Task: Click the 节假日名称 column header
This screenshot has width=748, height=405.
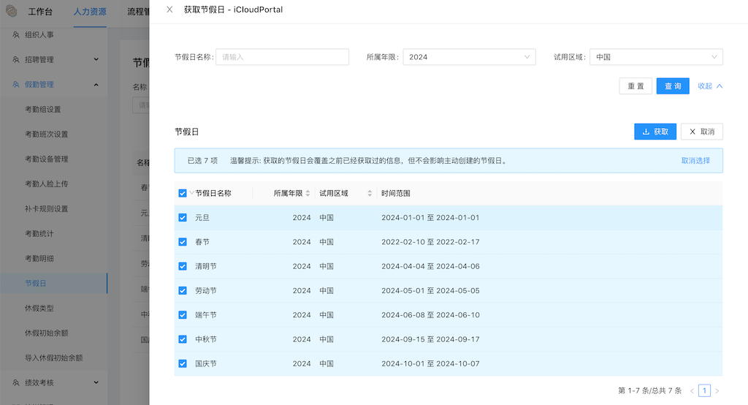Action: (213, 194)
